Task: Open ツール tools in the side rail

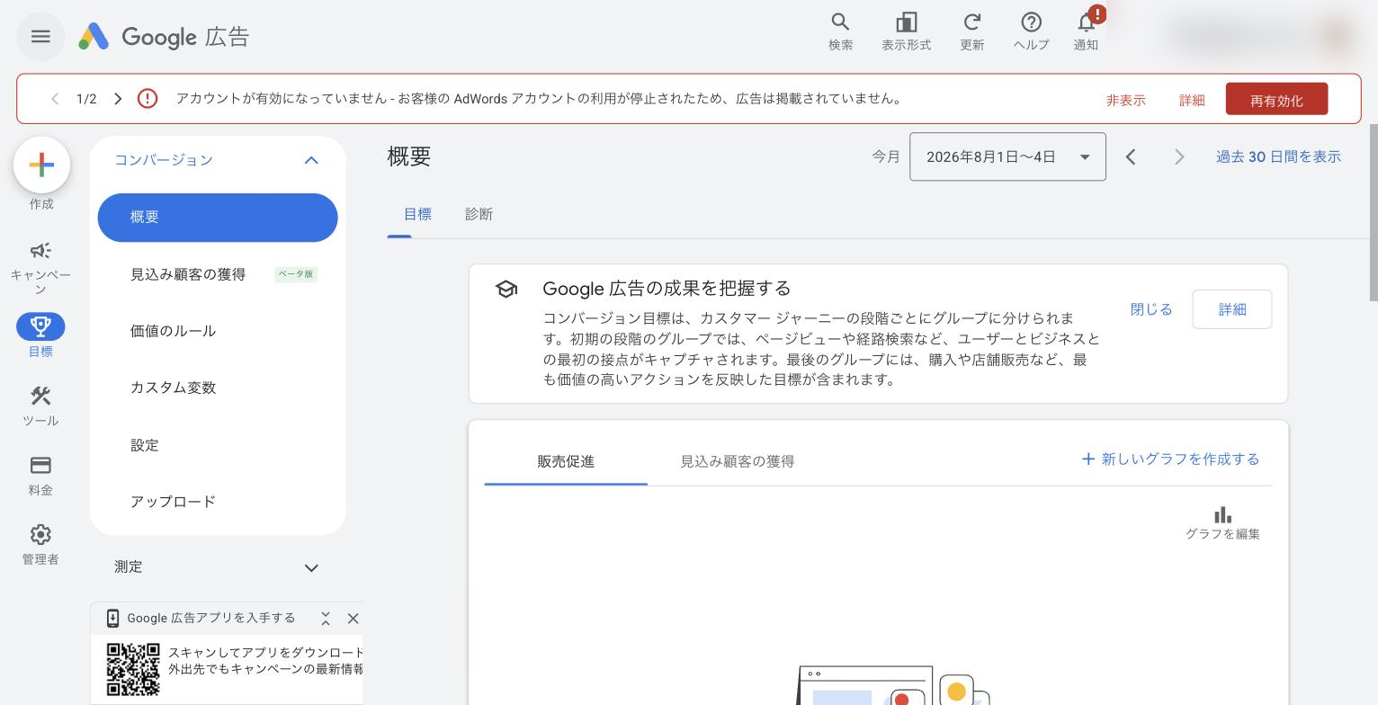Action: pyautogui.click(x=40, y=406)
